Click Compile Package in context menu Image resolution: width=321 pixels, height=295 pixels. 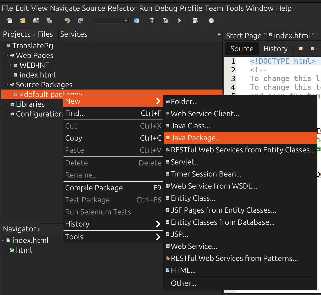94,188
